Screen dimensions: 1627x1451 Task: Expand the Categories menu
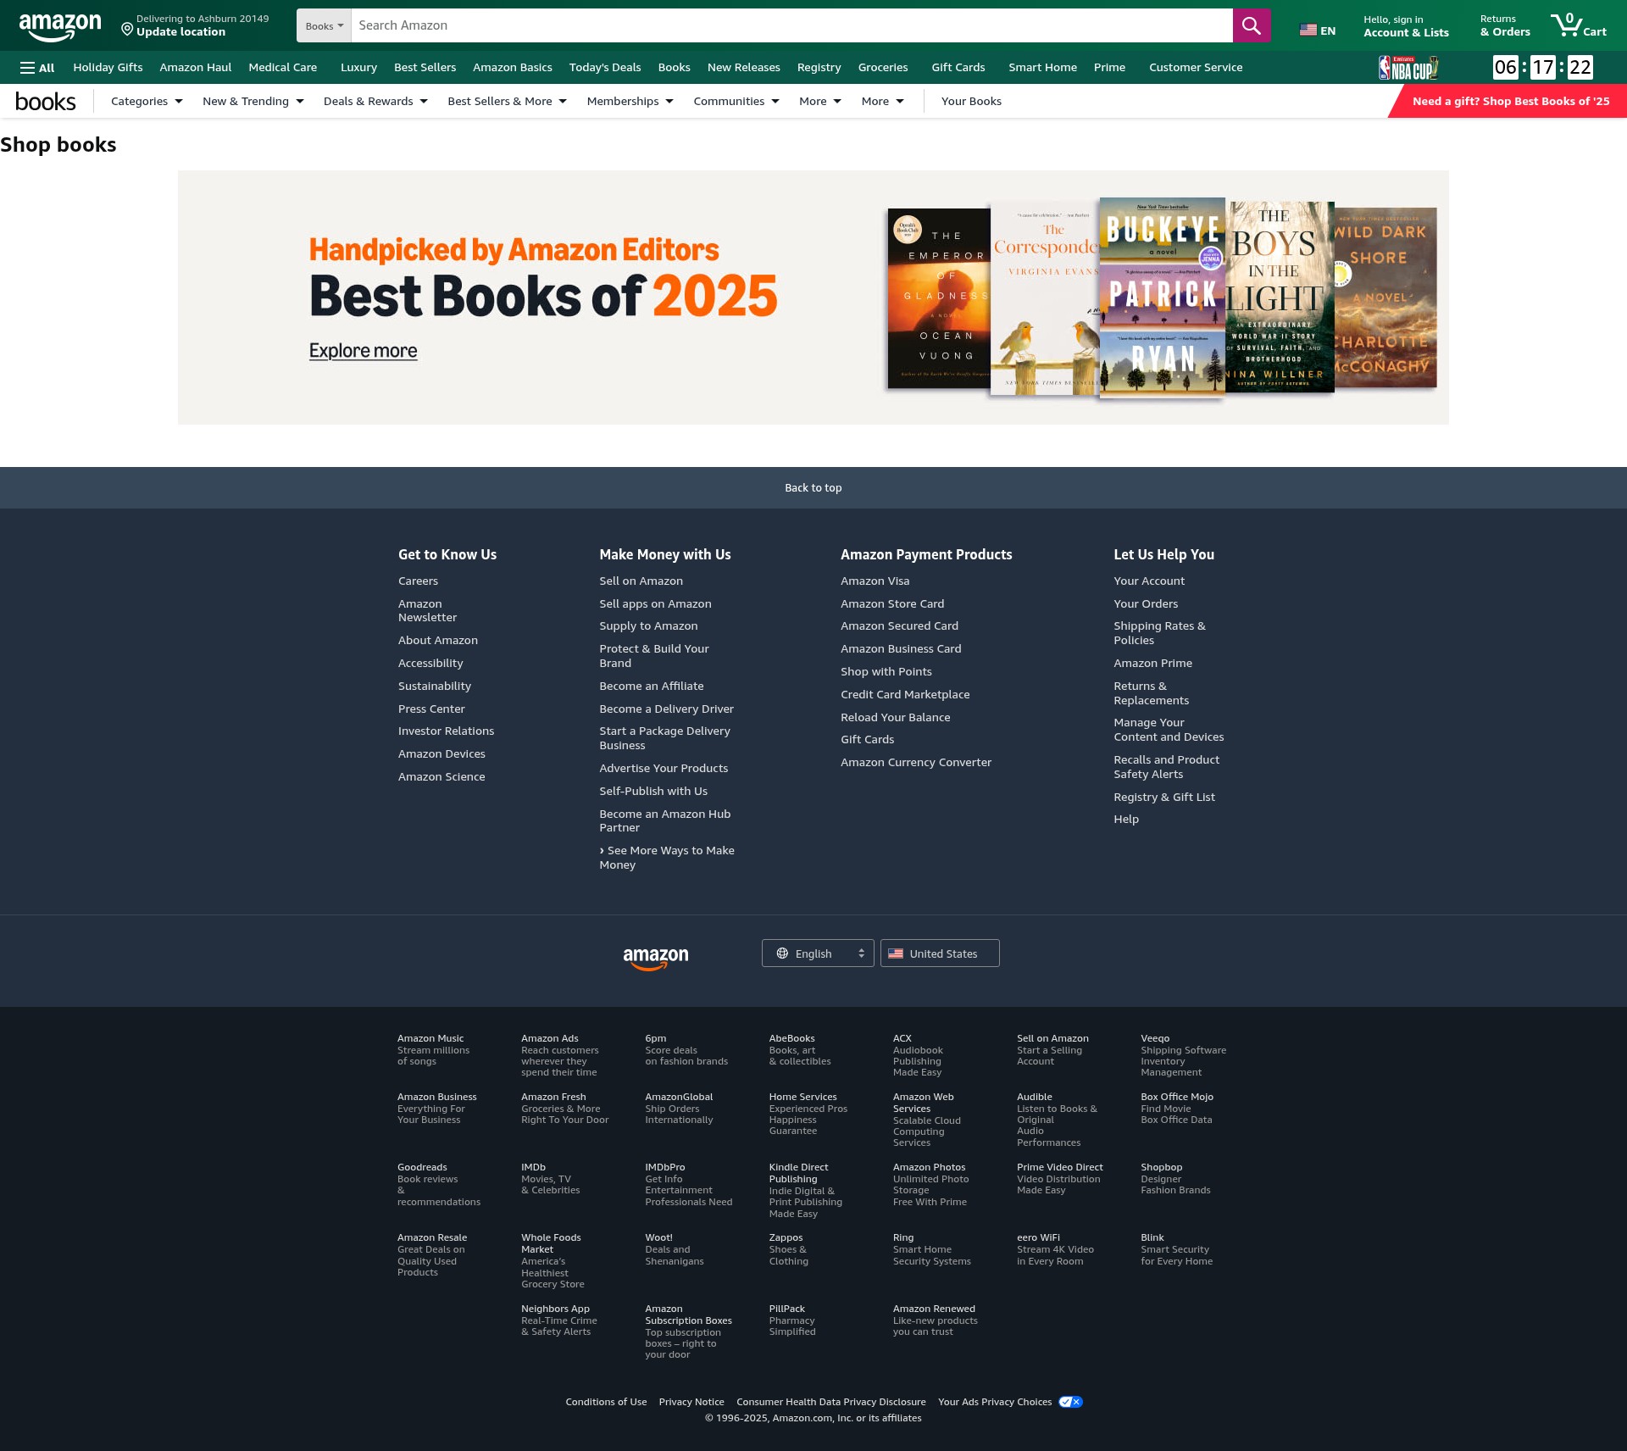147,101
